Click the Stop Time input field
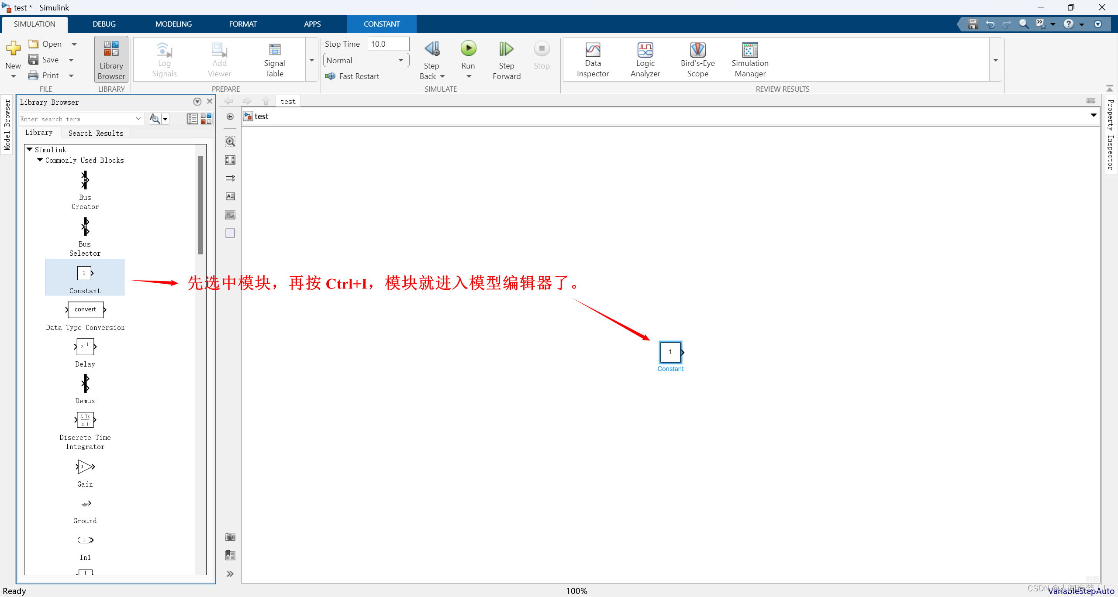 [388, 44]
